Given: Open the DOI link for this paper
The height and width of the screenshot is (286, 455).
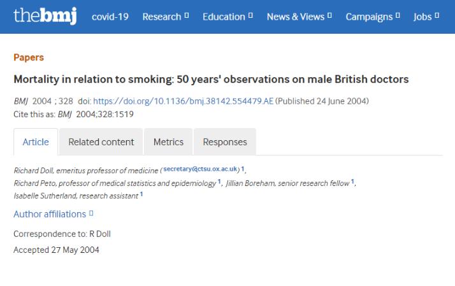Looking at the screenshot, I should point(183,101).
